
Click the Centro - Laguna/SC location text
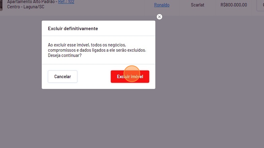(x=26, y=7)
